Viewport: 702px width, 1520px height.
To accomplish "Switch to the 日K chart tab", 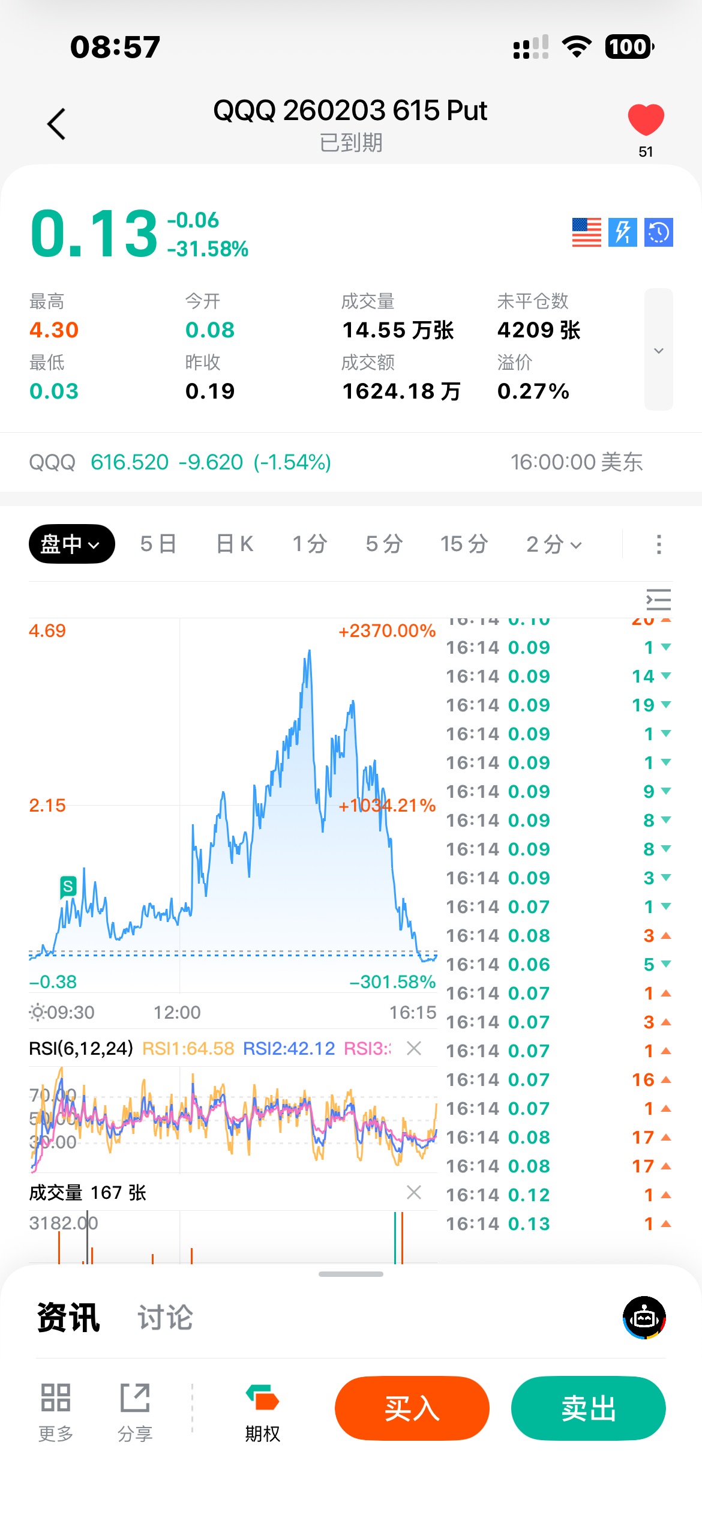I will 235,544.
